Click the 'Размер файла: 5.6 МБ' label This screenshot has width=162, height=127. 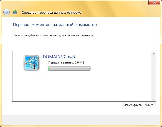coord(139,105)
